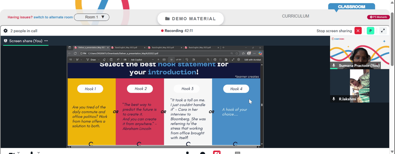The image size is (395, 154).
Task: Enter PDF fullscreen with expand icon
Action: [x=233, y=60]
